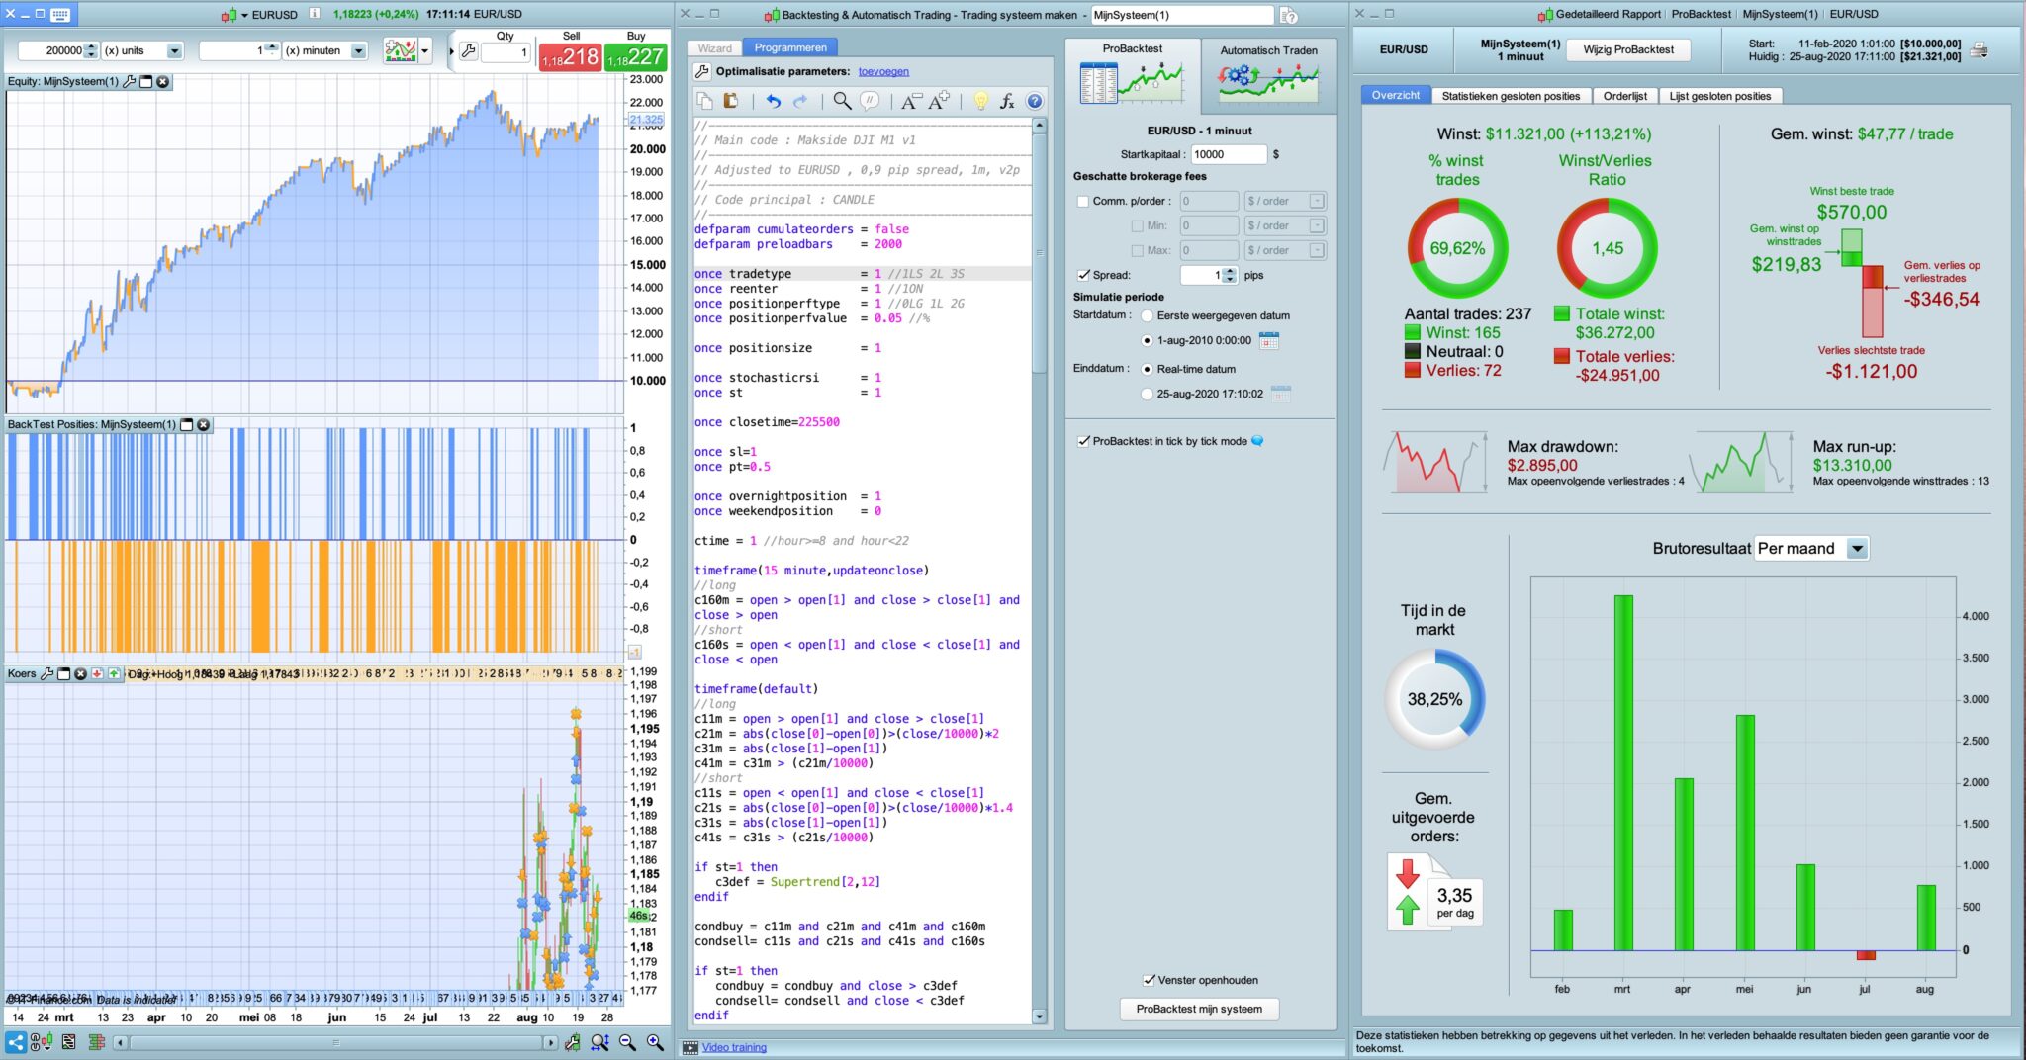Expand the (x) minuten timeframe dropdown

pyautogui.click(x=358, y=50)
